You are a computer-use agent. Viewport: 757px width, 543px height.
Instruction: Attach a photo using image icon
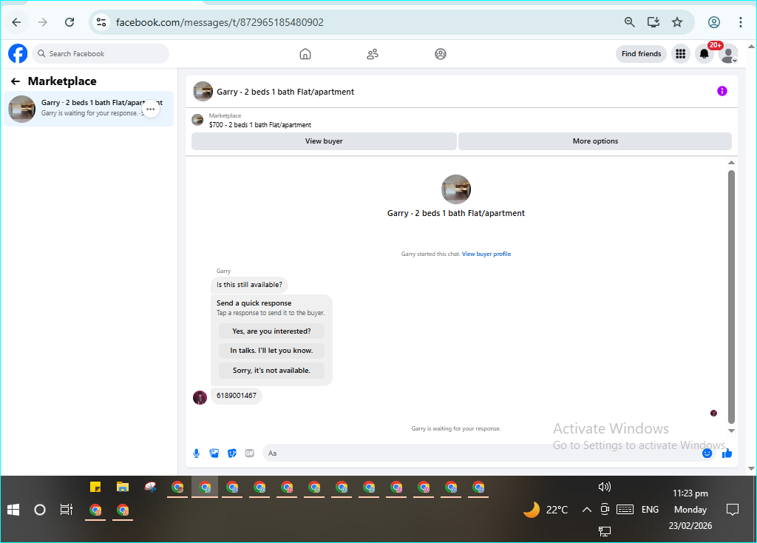[x=214, y=453]
